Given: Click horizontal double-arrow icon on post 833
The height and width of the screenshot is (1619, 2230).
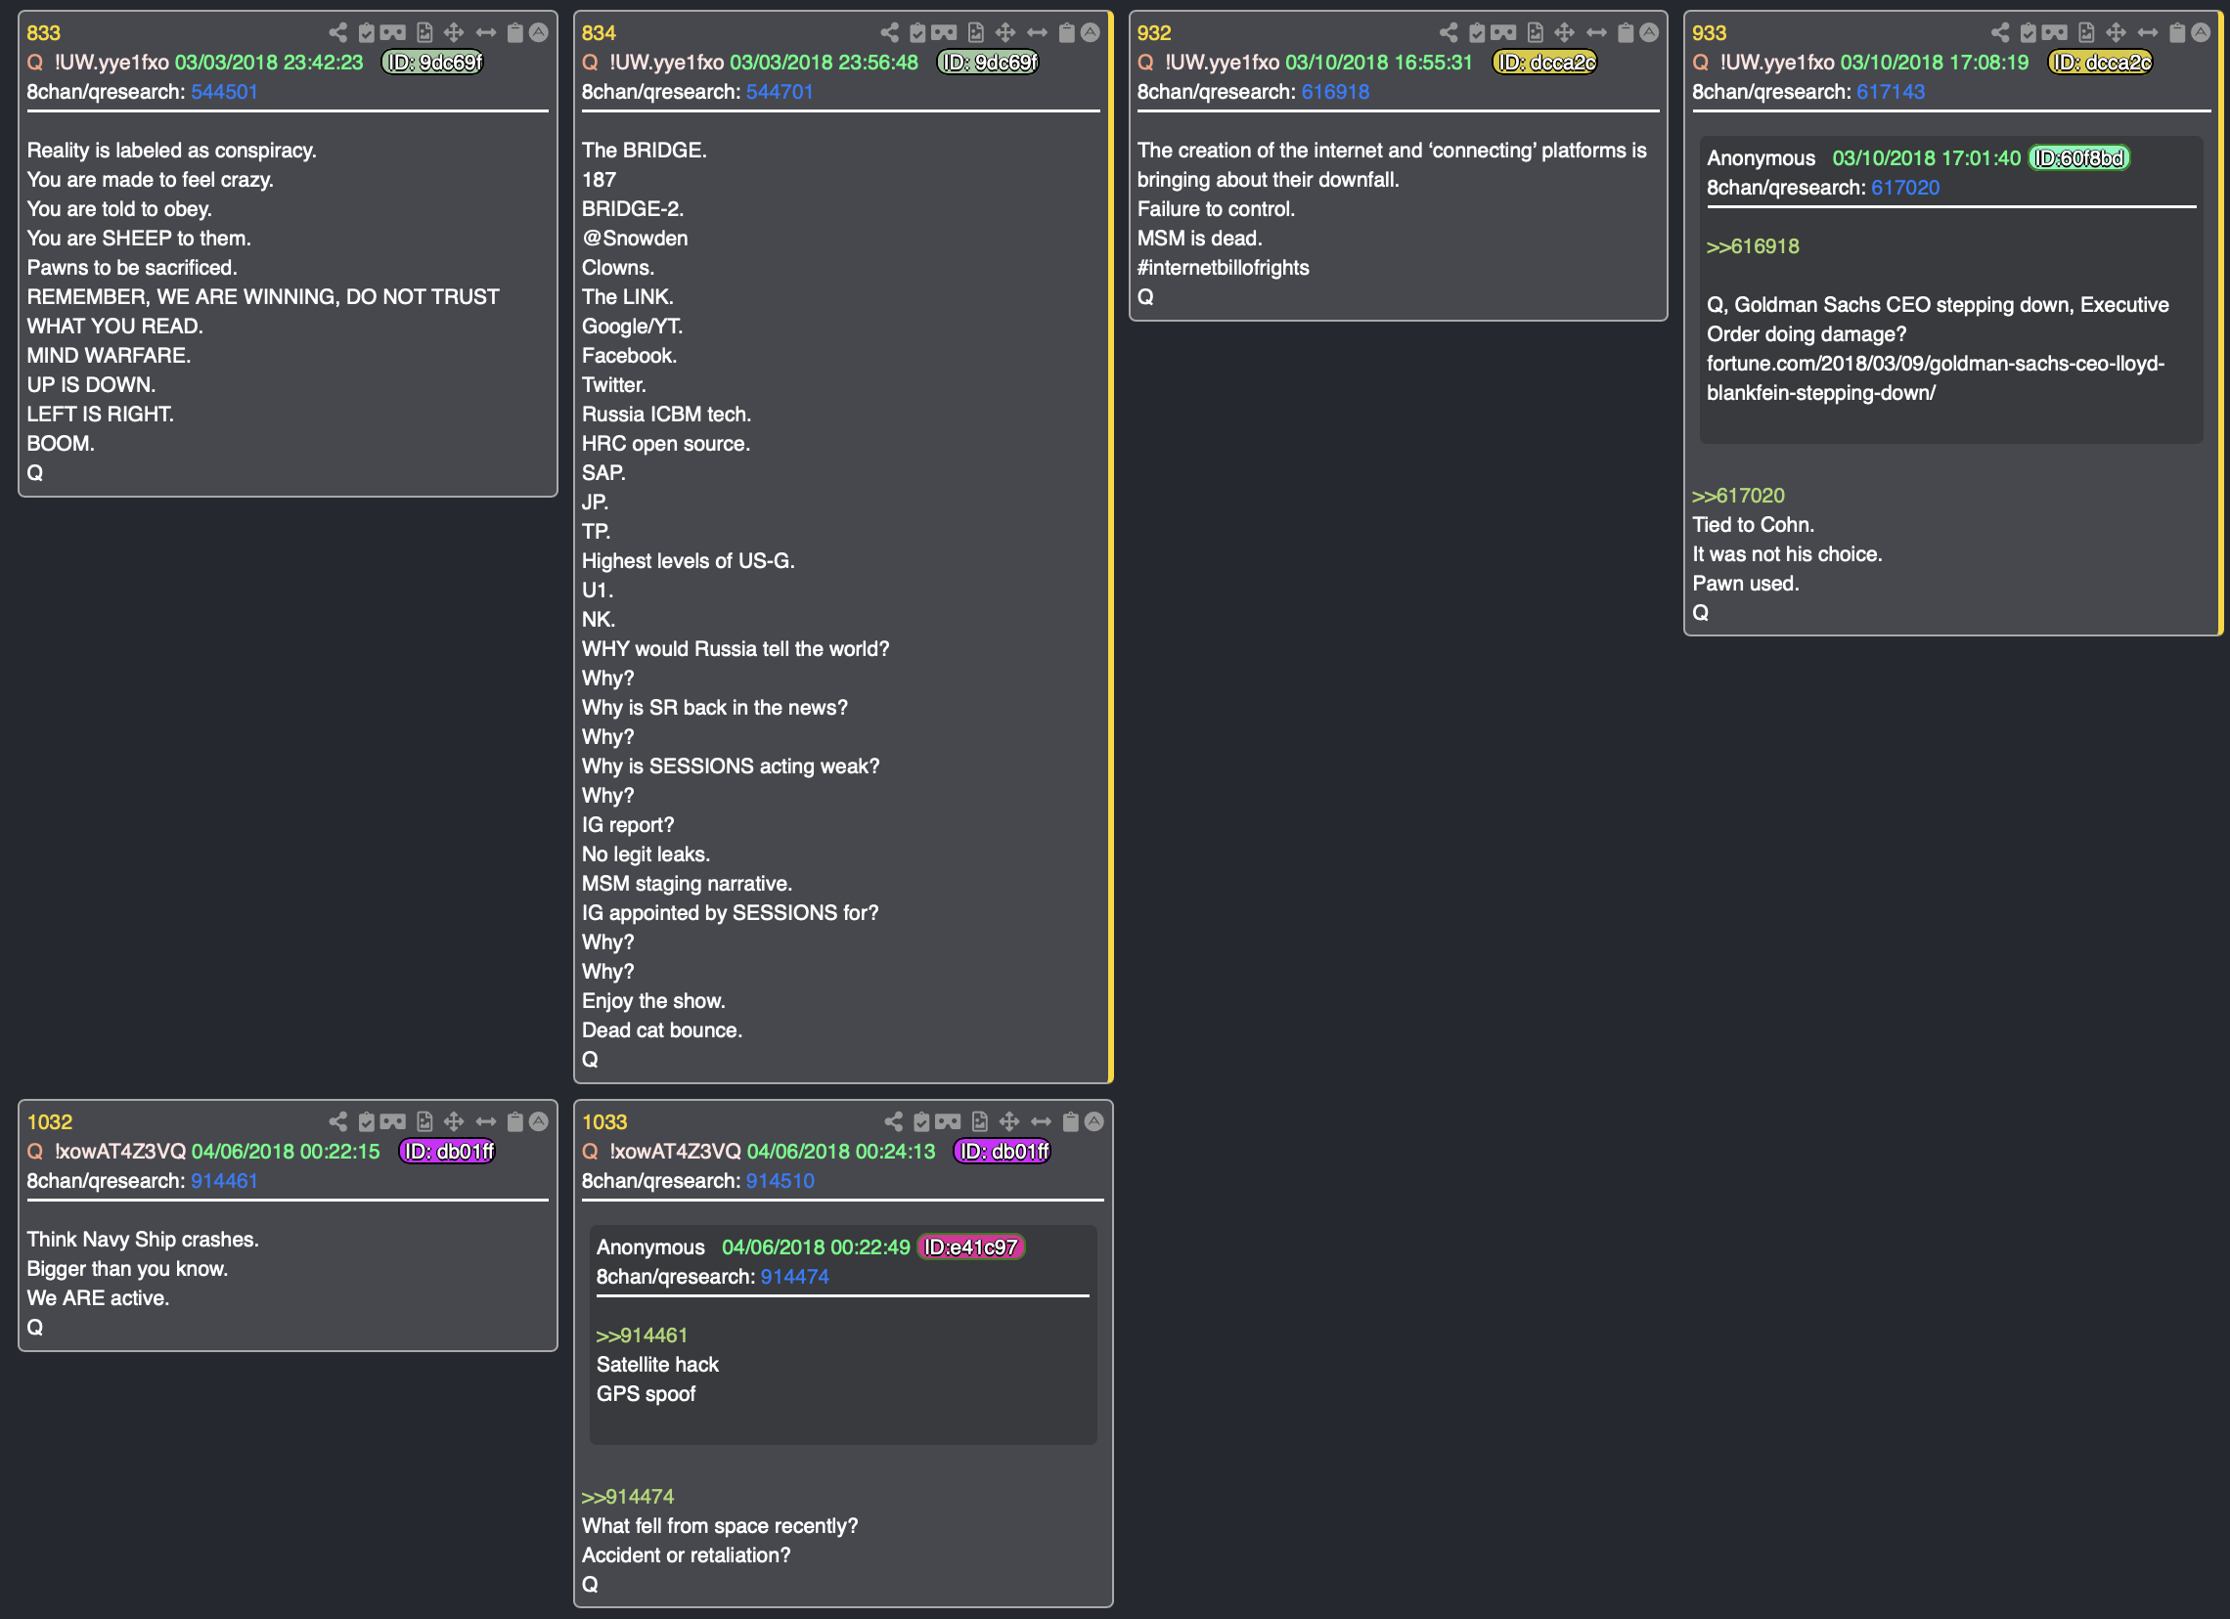Looking at the screenshot, I should pos(486,32).
